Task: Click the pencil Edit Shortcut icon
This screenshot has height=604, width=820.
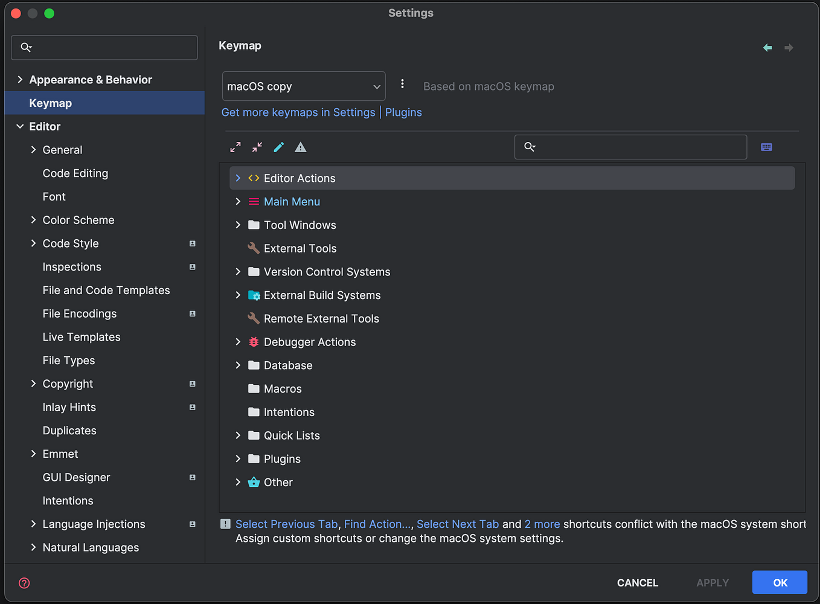Action: [x=279, y=147]
